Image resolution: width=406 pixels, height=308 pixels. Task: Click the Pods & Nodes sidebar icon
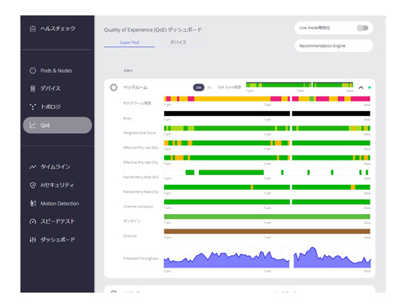(x=32, y=71)
